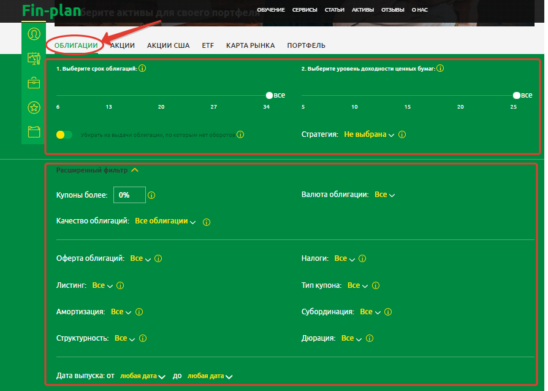
Task: Toggle hiding bonds with no turnover
Action: pyautogui.click(x=64, y=134)
